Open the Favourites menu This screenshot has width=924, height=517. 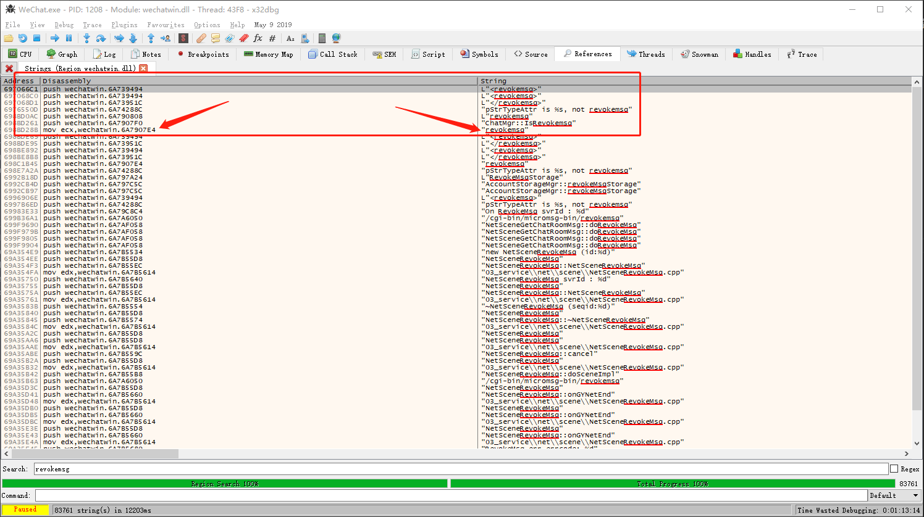coord(166,25)
